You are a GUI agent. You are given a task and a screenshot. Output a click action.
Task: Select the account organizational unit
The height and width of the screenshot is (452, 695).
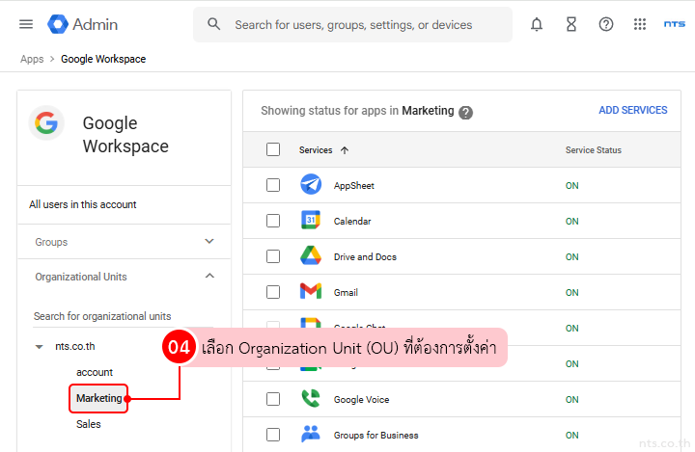[95, 372]
